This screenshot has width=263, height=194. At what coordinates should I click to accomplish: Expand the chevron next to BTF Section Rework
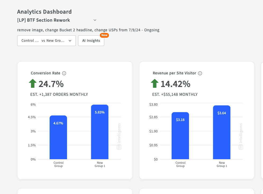pos(95,20)
